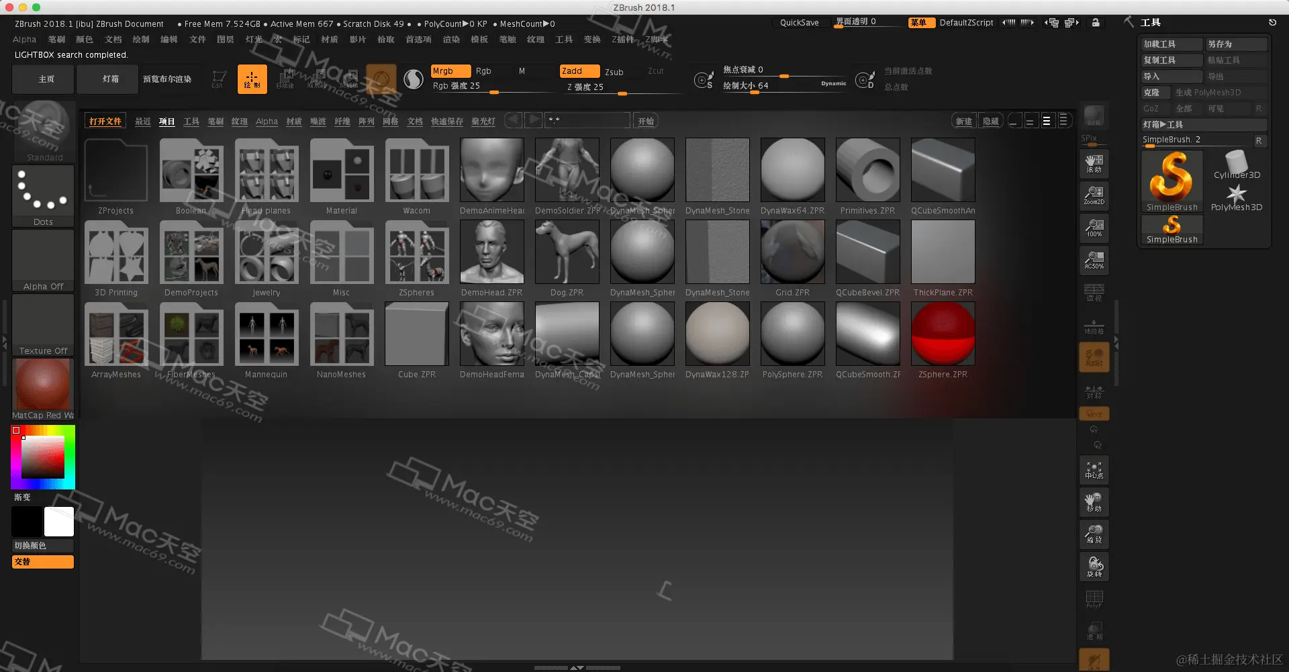1289x672 pixels.
Task: Open the Dots stroke picker
Action: 43,196
